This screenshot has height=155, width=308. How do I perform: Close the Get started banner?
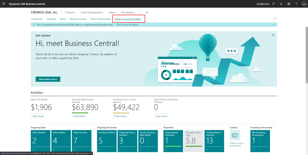click(x=273, y=35)
